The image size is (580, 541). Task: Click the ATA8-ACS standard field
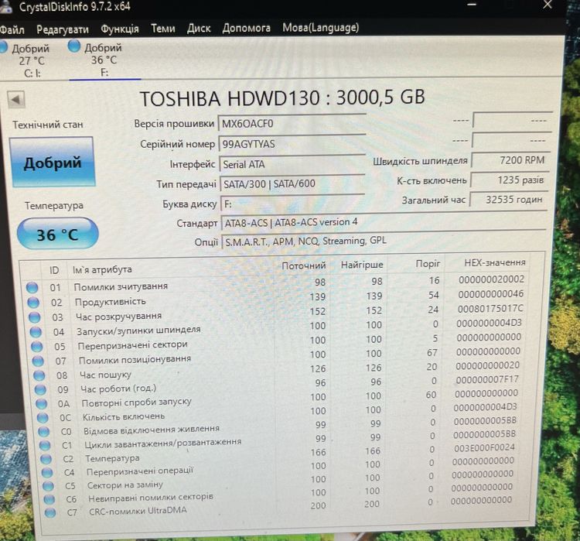pos(384,222)
